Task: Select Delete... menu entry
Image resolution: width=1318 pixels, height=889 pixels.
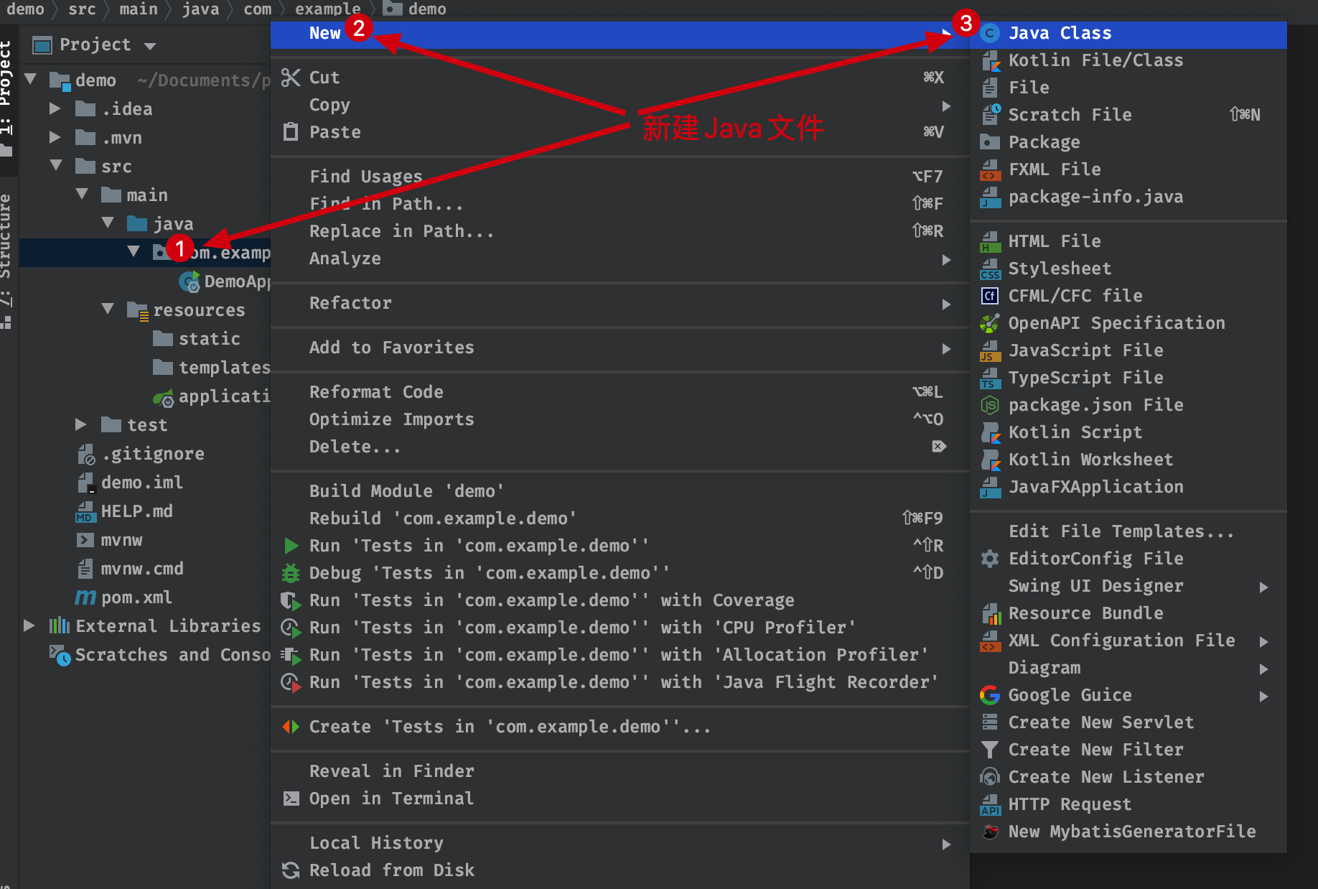Action: 620,447
